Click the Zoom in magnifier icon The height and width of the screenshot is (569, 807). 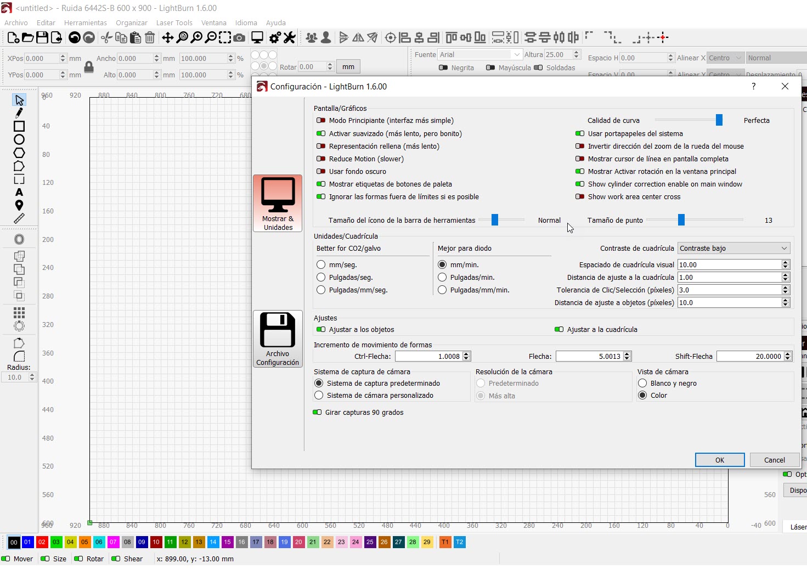point(196,37)
